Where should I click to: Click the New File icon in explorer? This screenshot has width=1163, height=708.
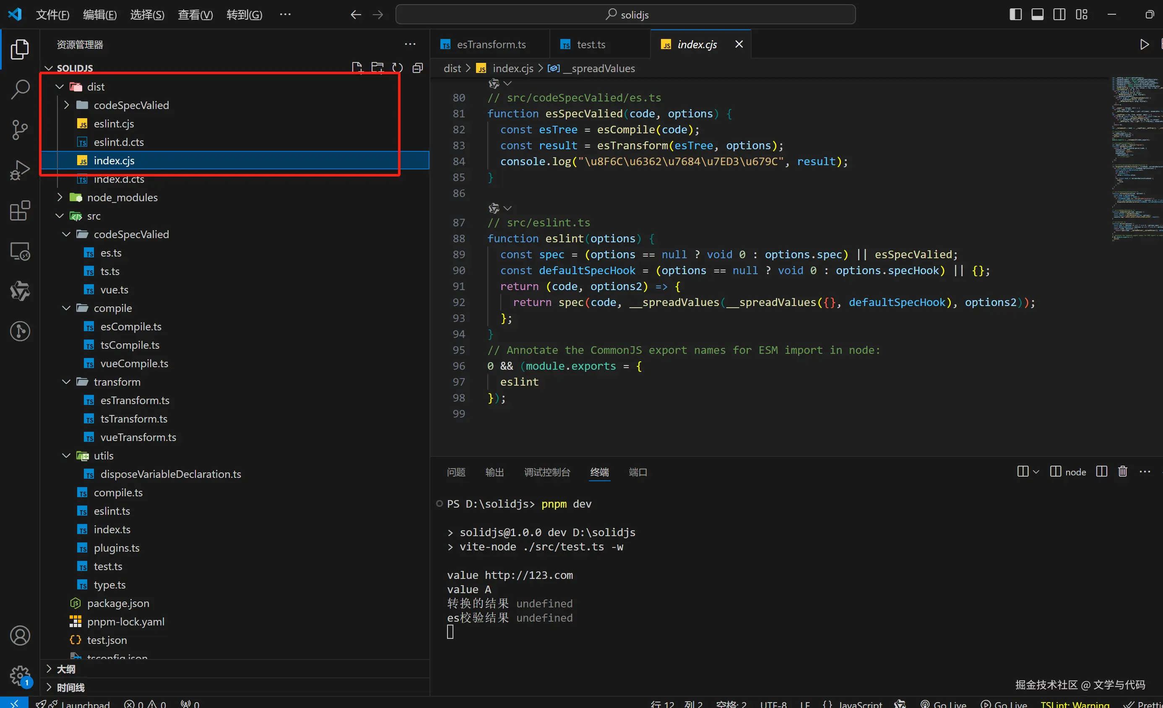point(357,68)
